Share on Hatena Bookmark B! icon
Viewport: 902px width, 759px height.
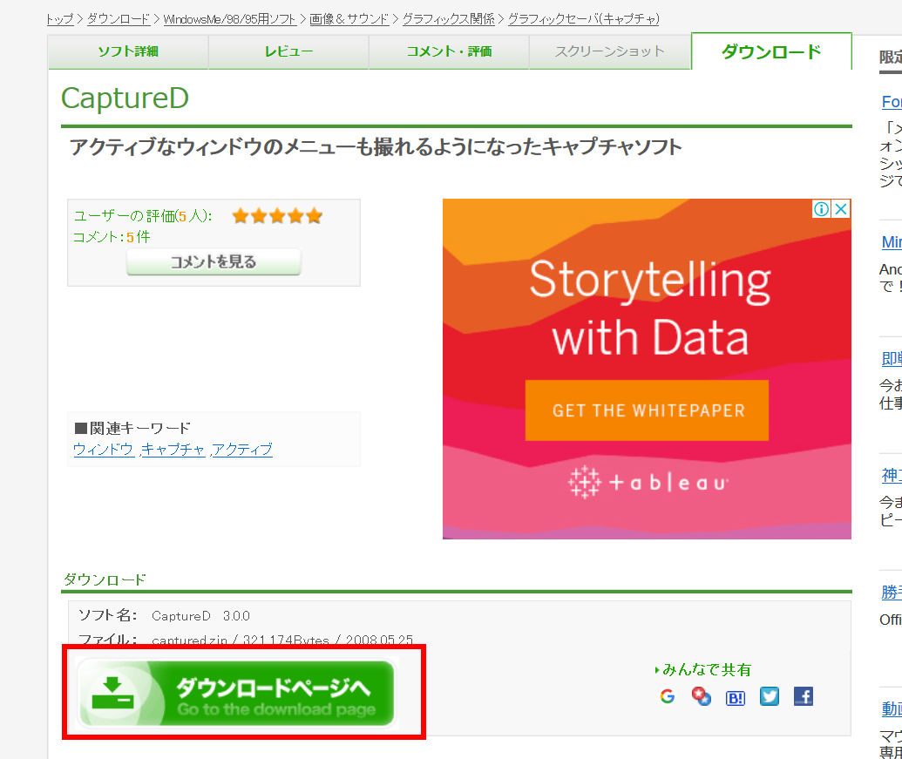(x=736, y=696)
